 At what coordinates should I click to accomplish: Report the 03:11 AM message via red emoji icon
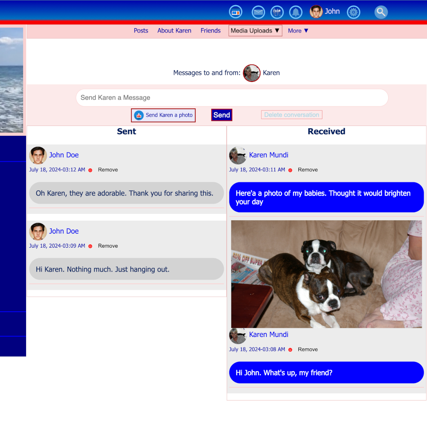point(290,170)
